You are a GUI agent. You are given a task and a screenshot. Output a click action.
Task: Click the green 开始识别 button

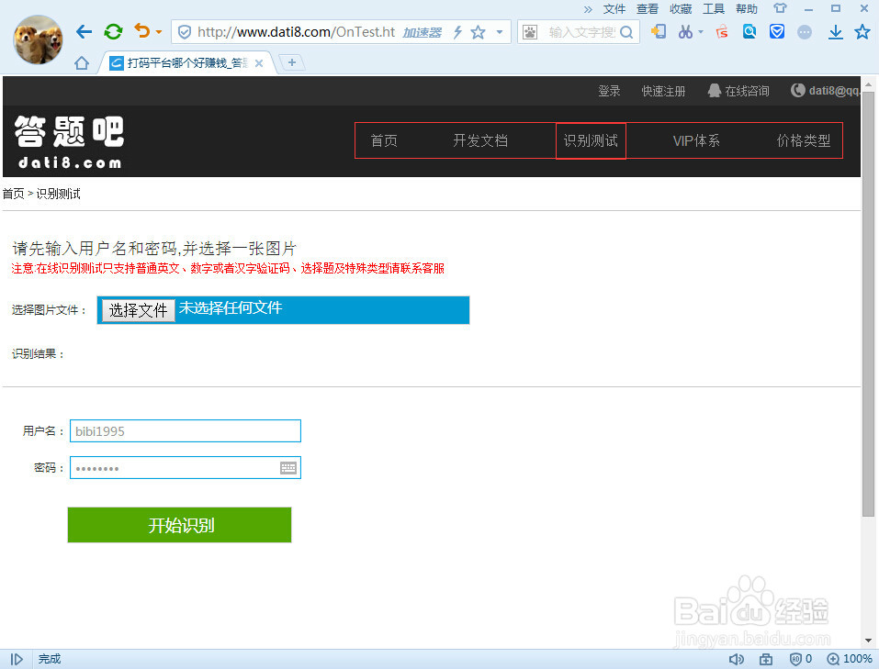179,524
